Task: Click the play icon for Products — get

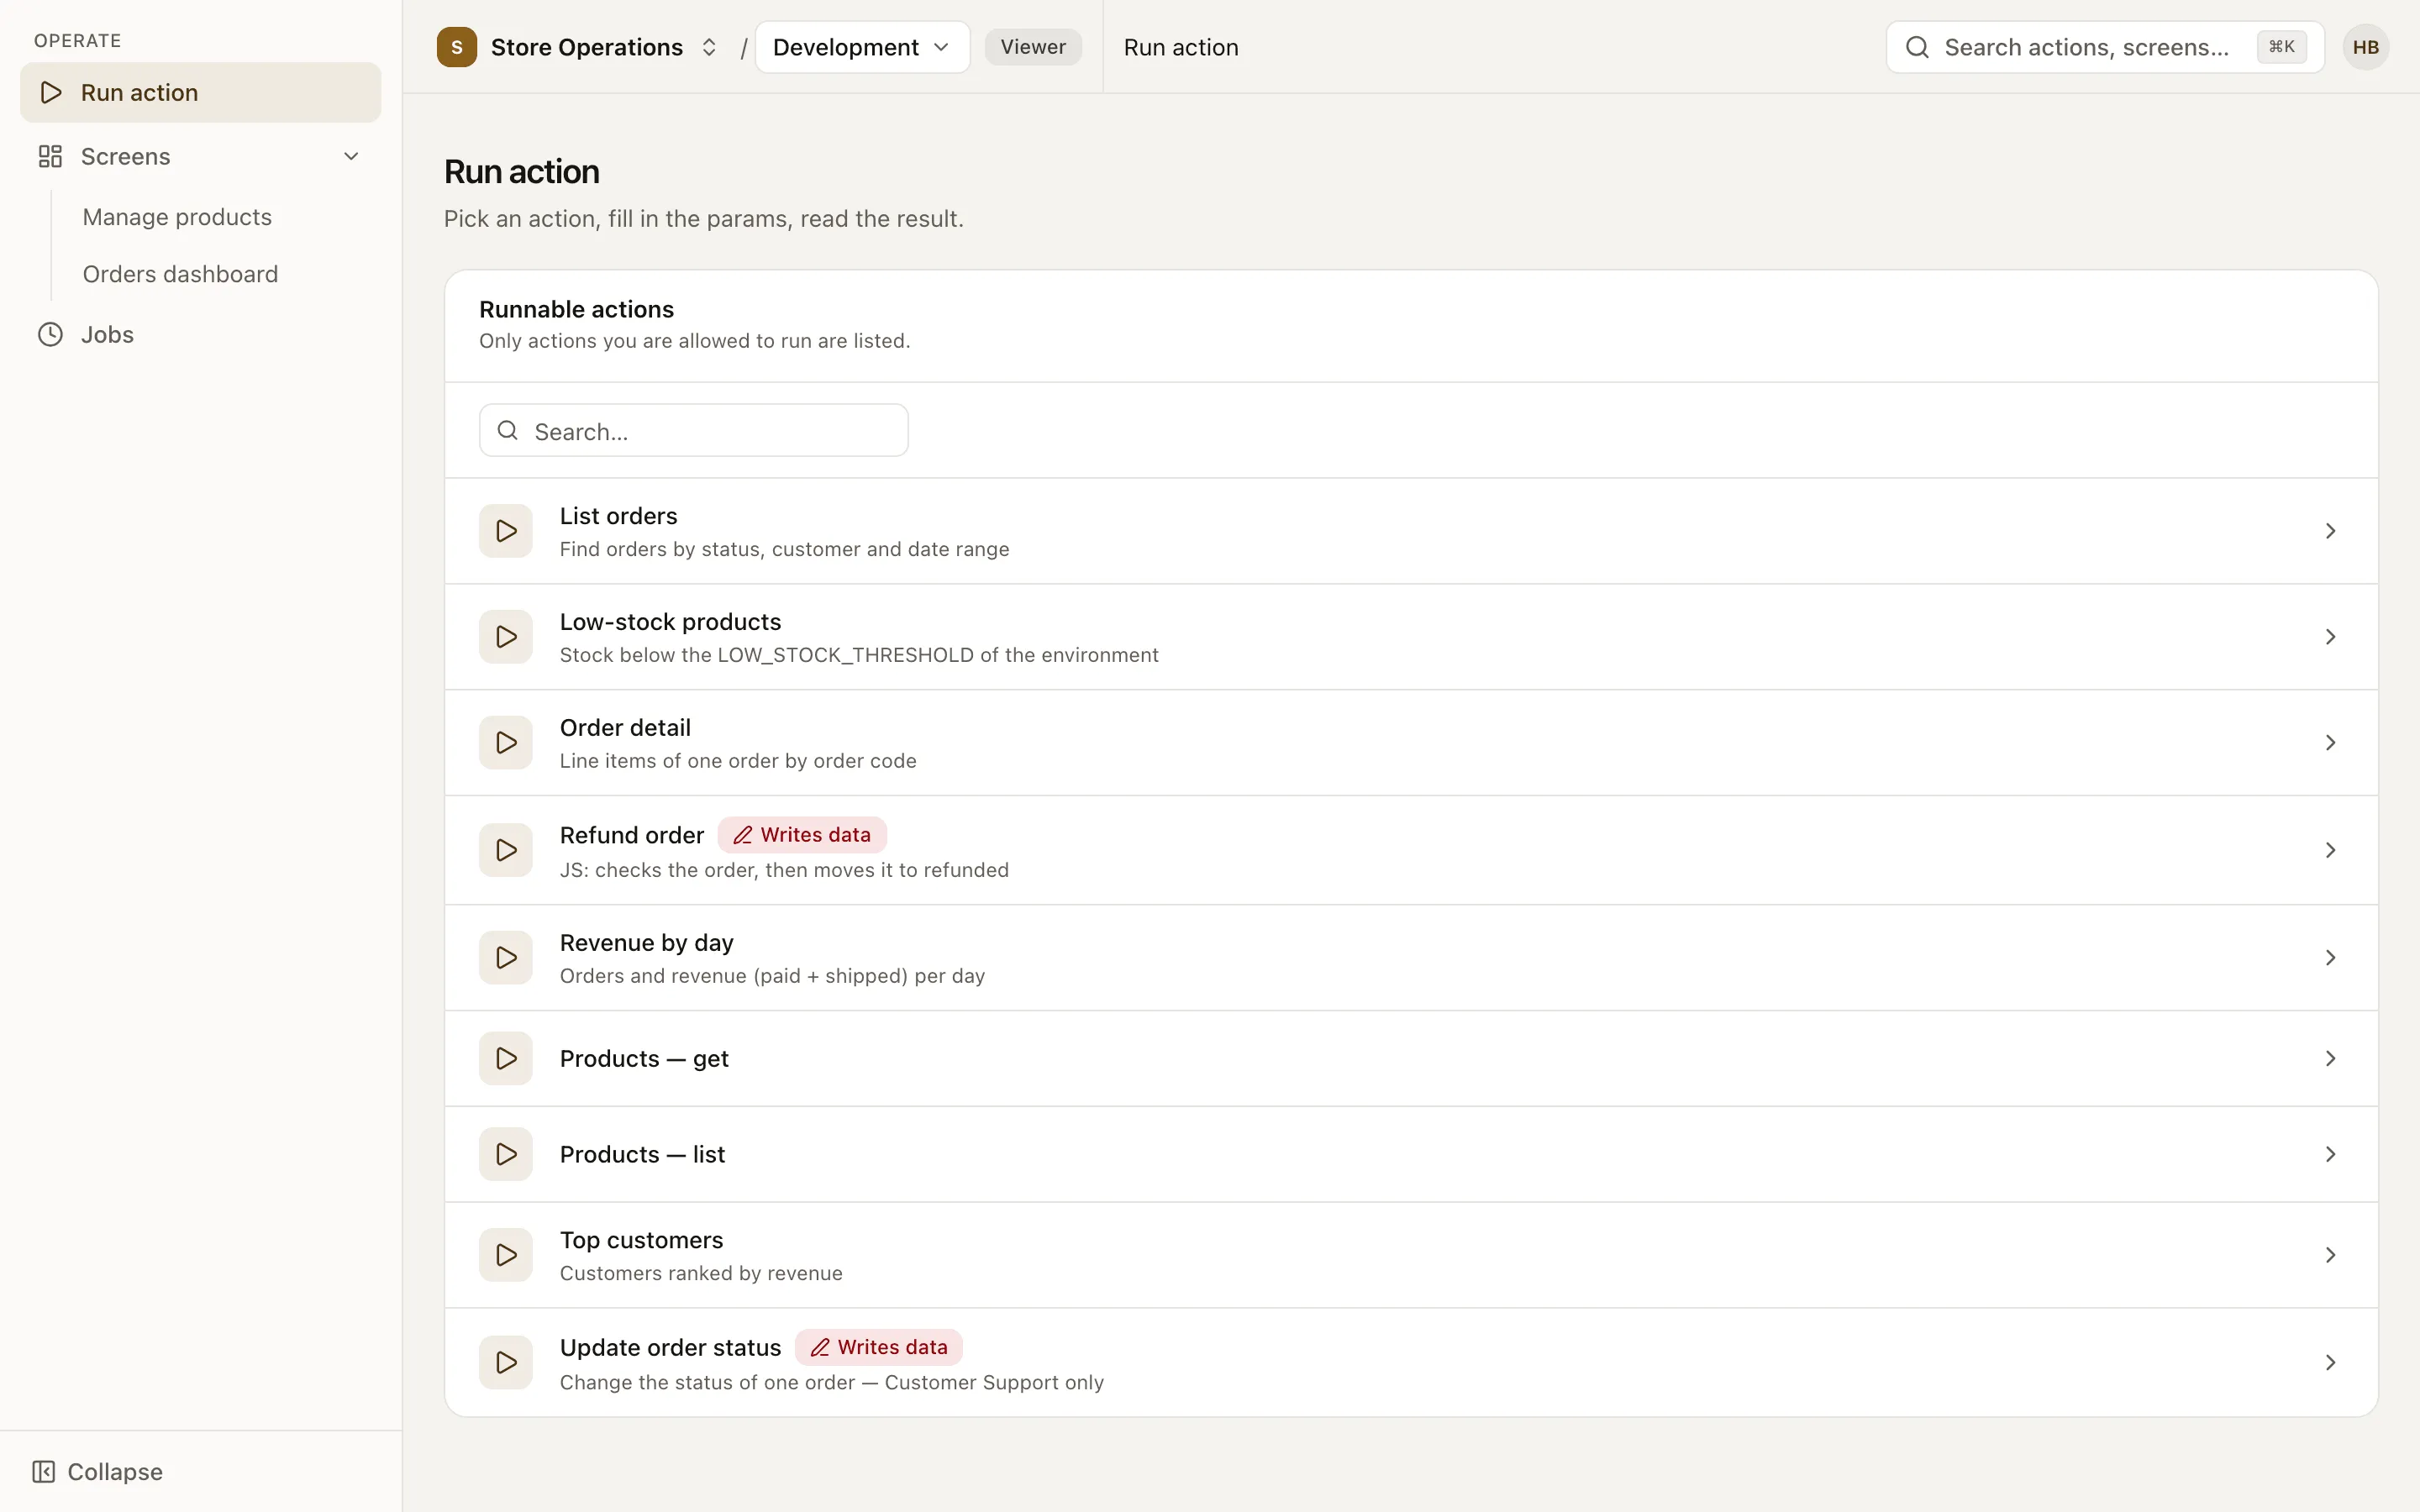Action: (x=506, y=1058)
